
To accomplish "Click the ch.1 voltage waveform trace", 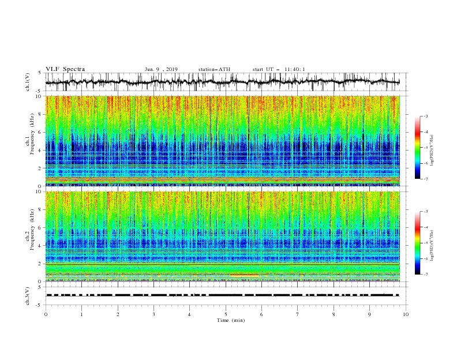I will point(222,82).
